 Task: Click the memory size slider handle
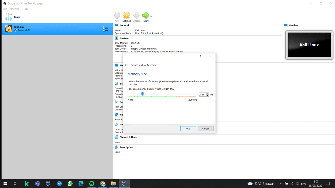coord(142,94)
